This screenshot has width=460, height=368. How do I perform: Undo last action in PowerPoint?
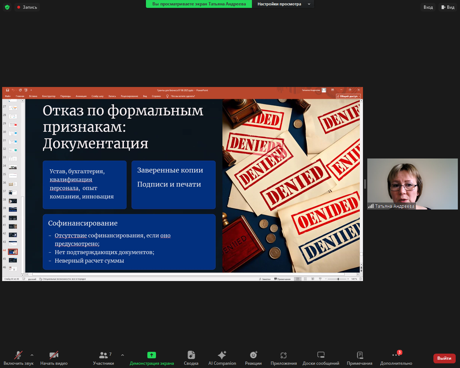tap(13, 90)
